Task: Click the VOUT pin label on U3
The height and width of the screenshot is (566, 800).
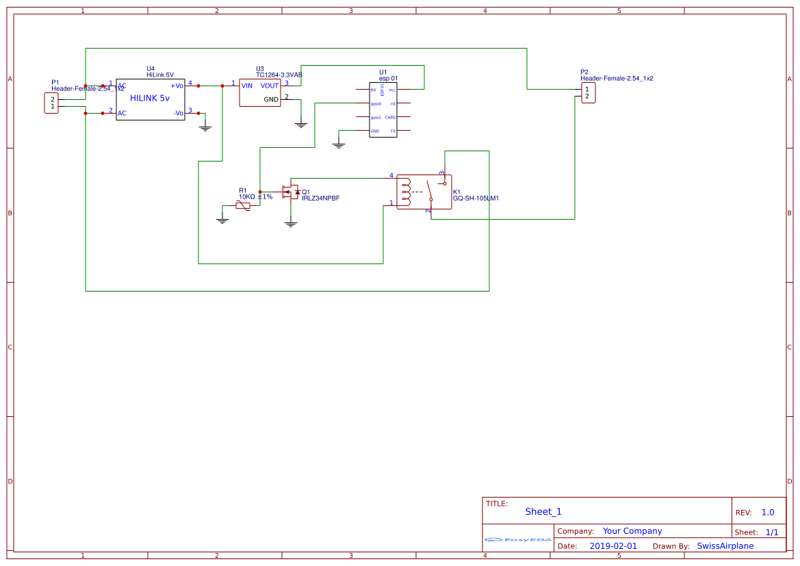Action: (270, 86)
